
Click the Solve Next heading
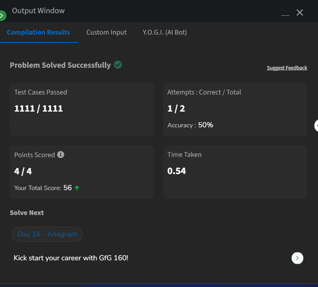tap(27, 213)
